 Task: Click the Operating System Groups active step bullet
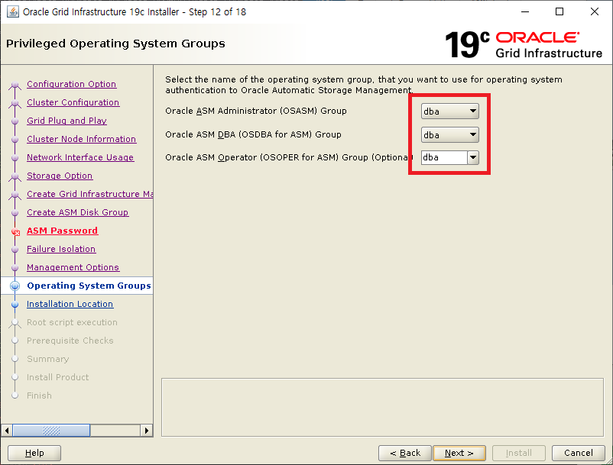pyautogui.click(x=15, y=286)
